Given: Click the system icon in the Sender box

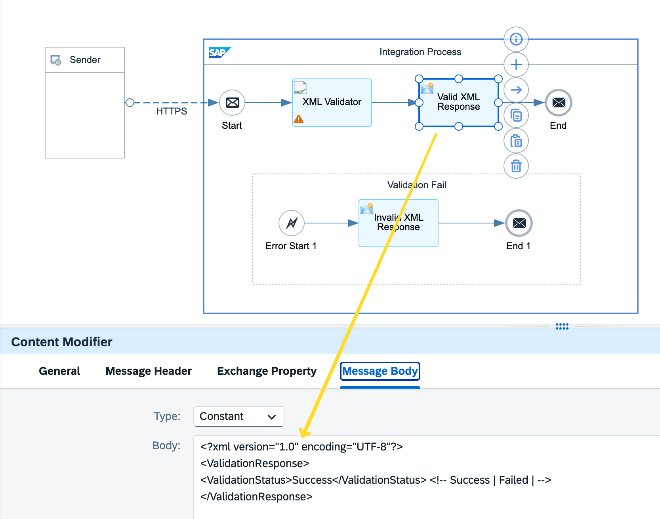Looking at the screenshot, I should point(55,59).
